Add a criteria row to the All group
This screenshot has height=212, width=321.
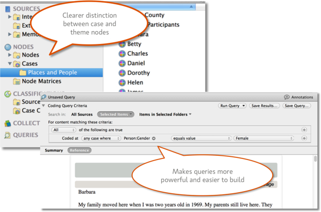[304, 130]
